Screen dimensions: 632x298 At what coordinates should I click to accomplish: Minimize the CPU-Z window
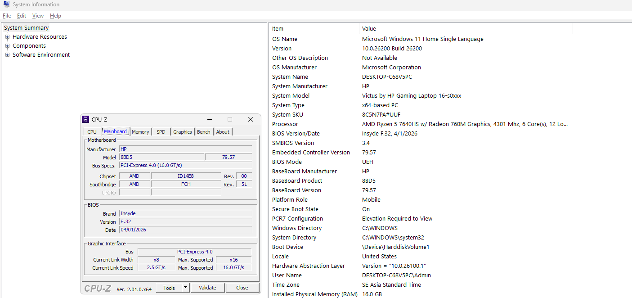click(210, 119)
